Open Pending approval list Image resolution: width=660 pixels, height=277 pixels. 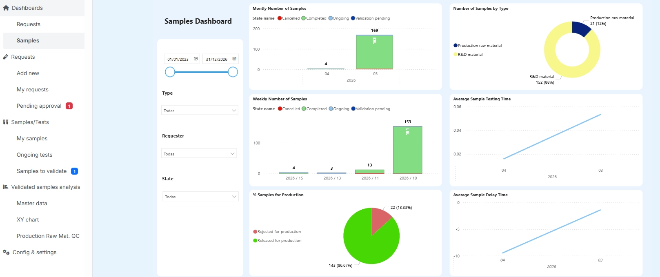[39, 106]
